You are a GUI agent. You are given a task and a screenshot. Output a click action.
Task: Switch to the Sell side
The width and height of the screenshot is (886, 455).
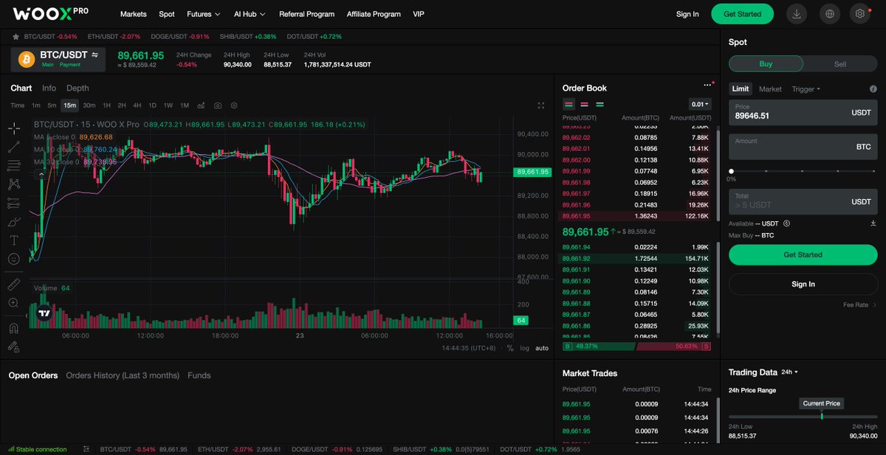click(x=840, y=64)
